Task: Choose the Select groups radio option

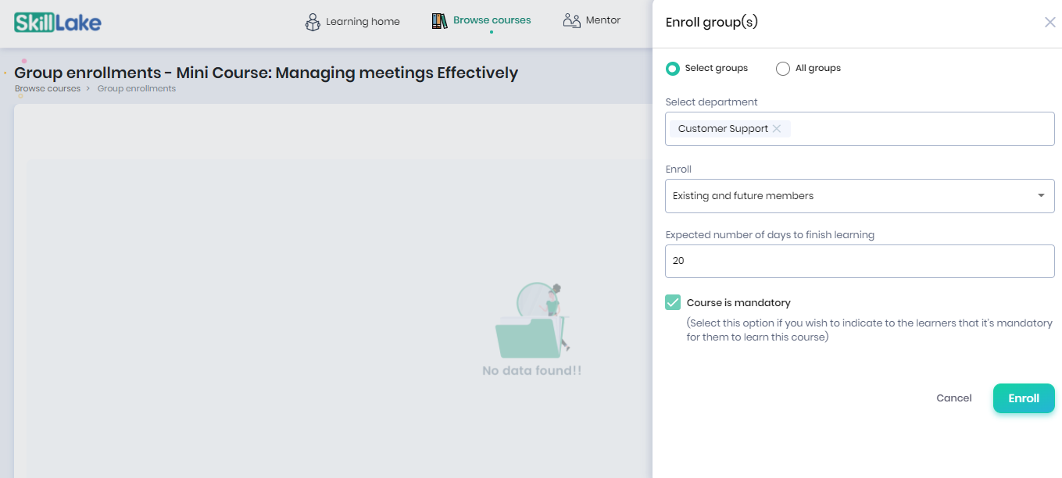Action: 672,69
